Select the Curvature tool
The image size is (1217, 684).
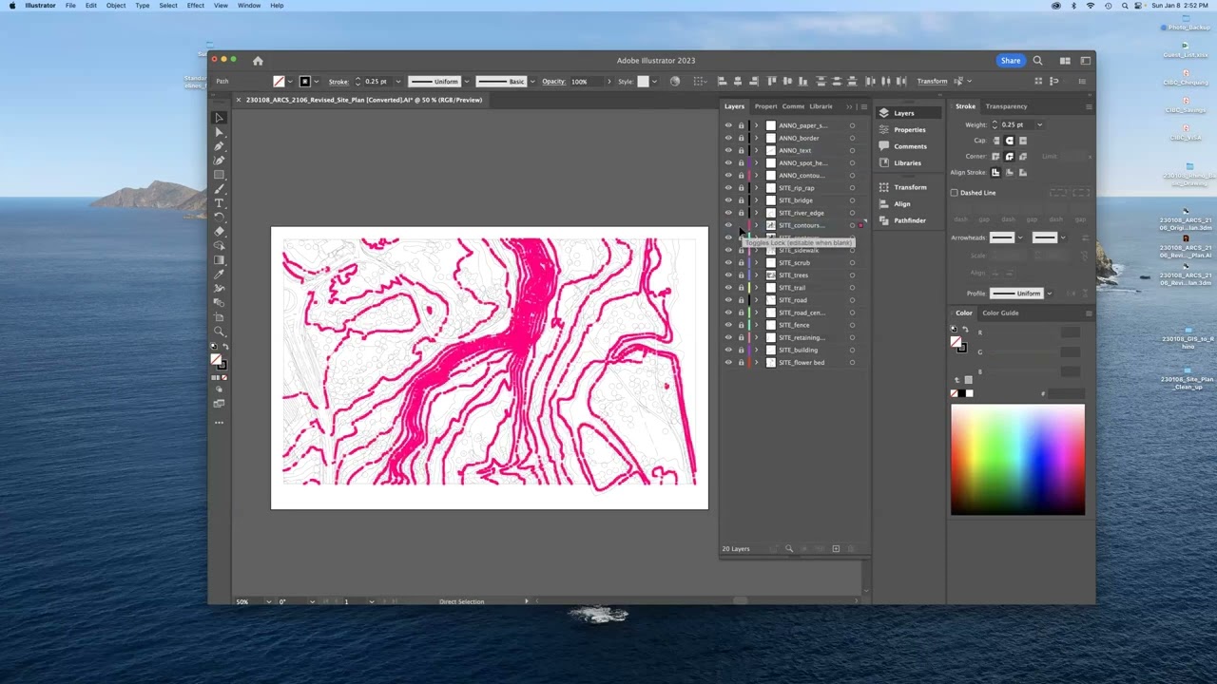(219, 161)
